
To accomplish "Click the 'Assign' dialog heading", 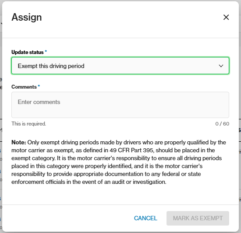I will [27, 17].
